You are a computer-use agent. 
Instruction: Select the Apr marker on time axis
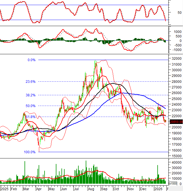(x=39, y=188)
